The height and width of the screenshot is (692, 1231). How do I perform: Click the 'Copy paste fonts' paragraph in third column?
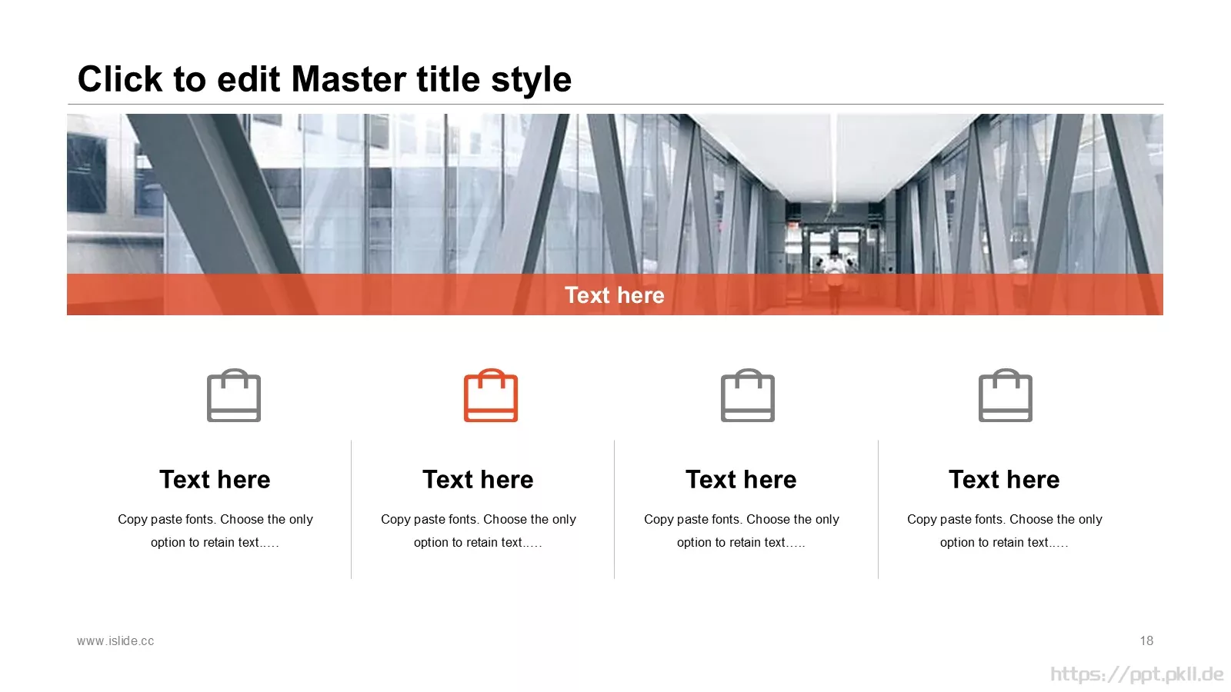(x=742, y=531)
